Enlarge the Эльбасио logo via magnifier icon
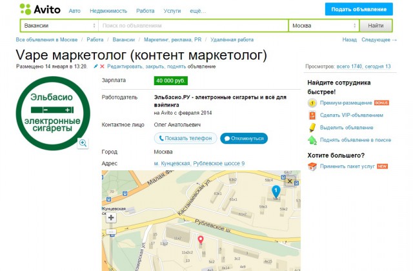Screen dimensions: 413x271 point(83,143)
